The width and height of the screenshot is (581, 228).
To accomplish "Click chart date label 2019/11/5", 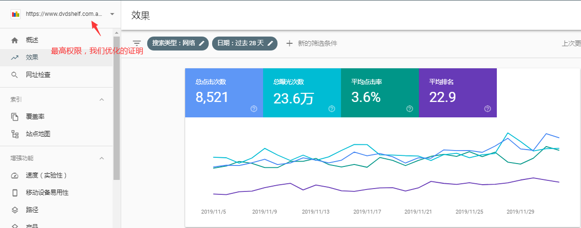I will (213, 211).
